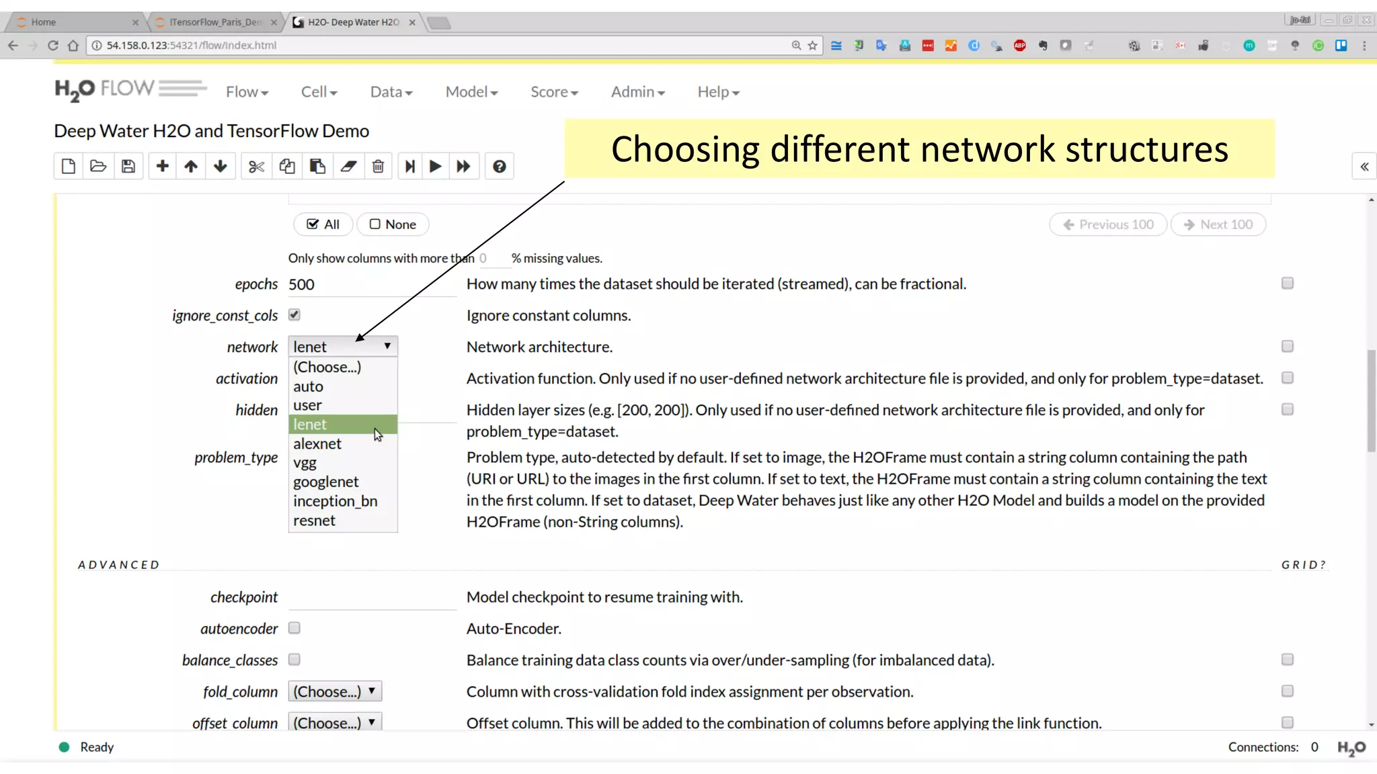Click the page vertical scrollbar thumb

[x=1371, y=400]
